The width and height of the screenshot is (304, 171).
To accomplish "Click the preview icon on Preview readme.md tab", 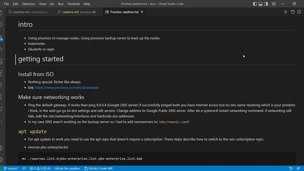I will (107, 12).
